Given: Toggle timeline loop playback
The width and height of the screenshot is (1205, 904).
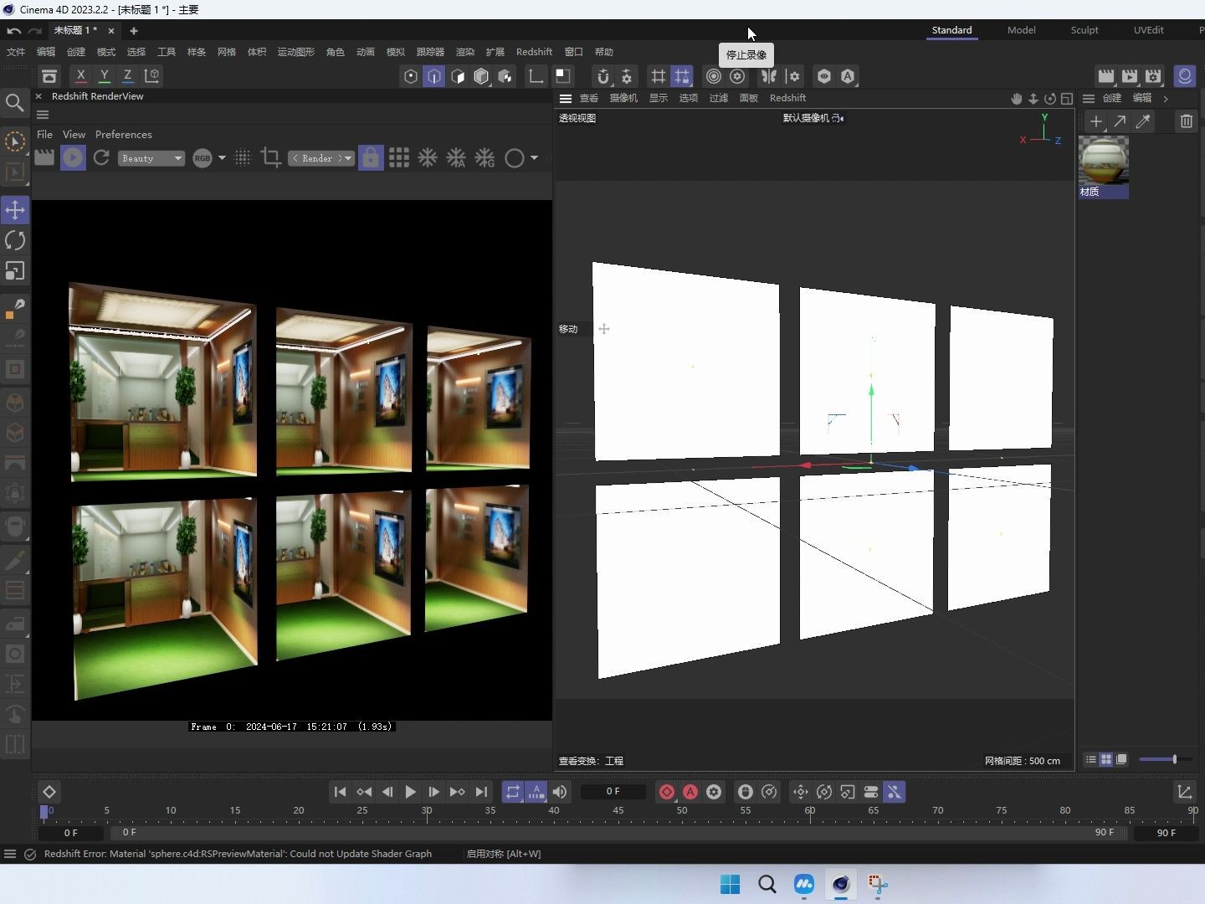Looking at the screenshot, I should click(513, 792).
